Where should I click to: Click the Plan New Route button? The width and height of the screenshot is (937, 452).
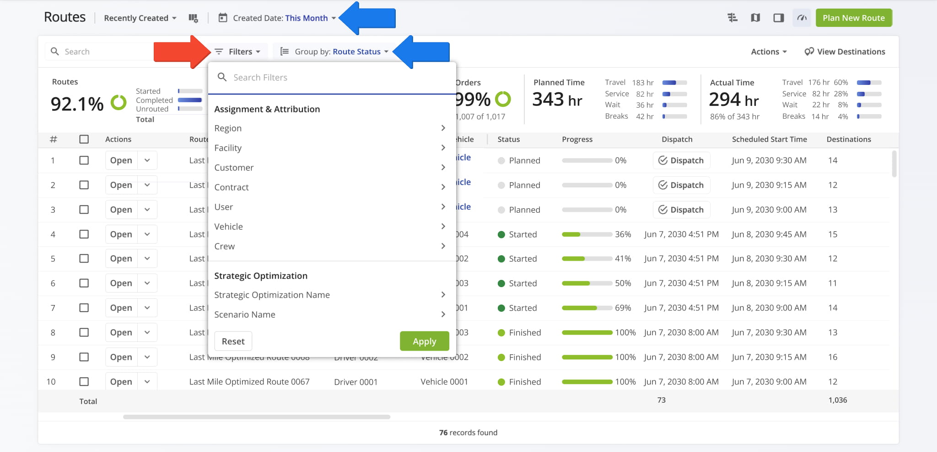(x=854, y=18)
